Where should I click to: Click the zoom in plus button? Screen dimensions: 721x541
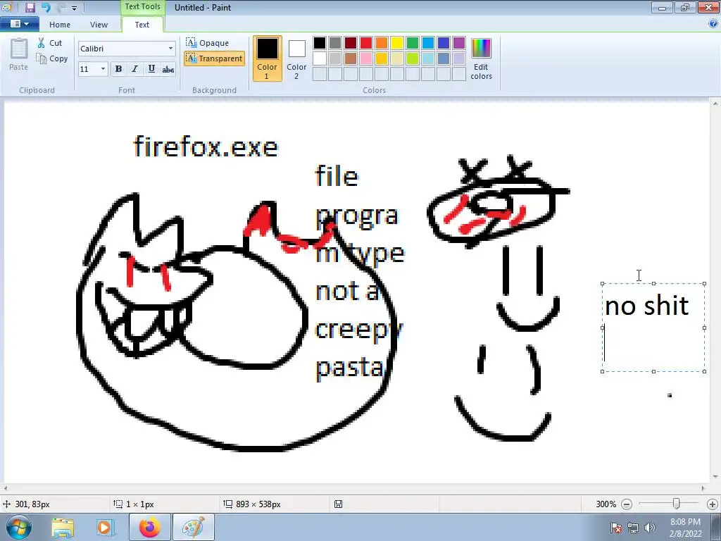tap(713, 504)
